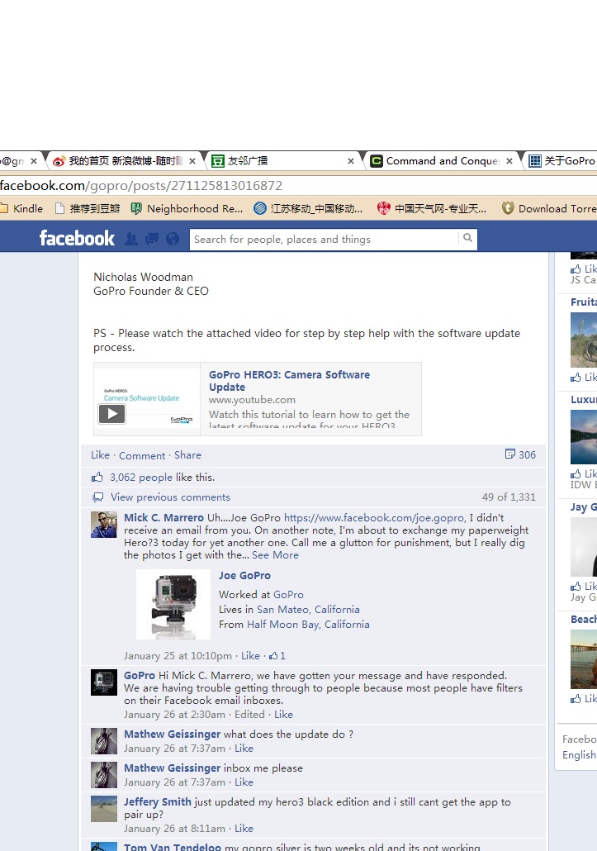Open the 推荐到豆瓣 bookmark
This screenshot has height=851, width=597.
(x=88, y=208)
